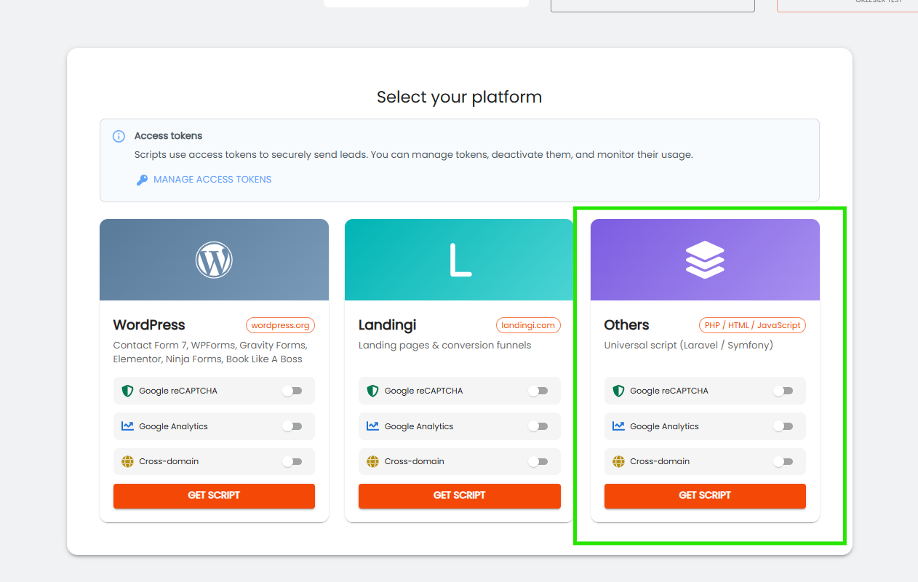Image resolution: width=918 pixels, height=582 pixels.
Task: Enable Google reCAPTCHA in Others card
Action: pos(783,391)
